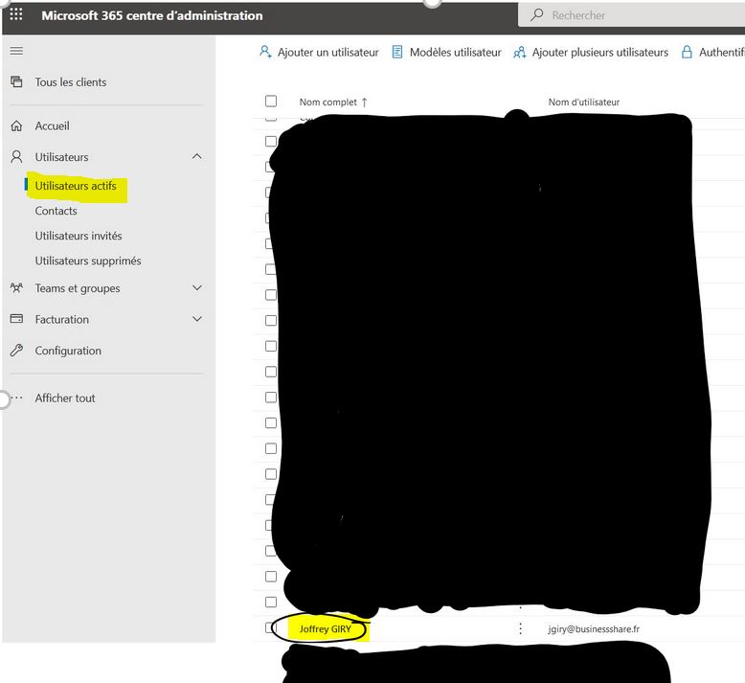Image resolution: width=745 pixels, height=683 pixels.
Task: Click jgiry@businessshare.fr username cell
Action: (x=594, y=629)
